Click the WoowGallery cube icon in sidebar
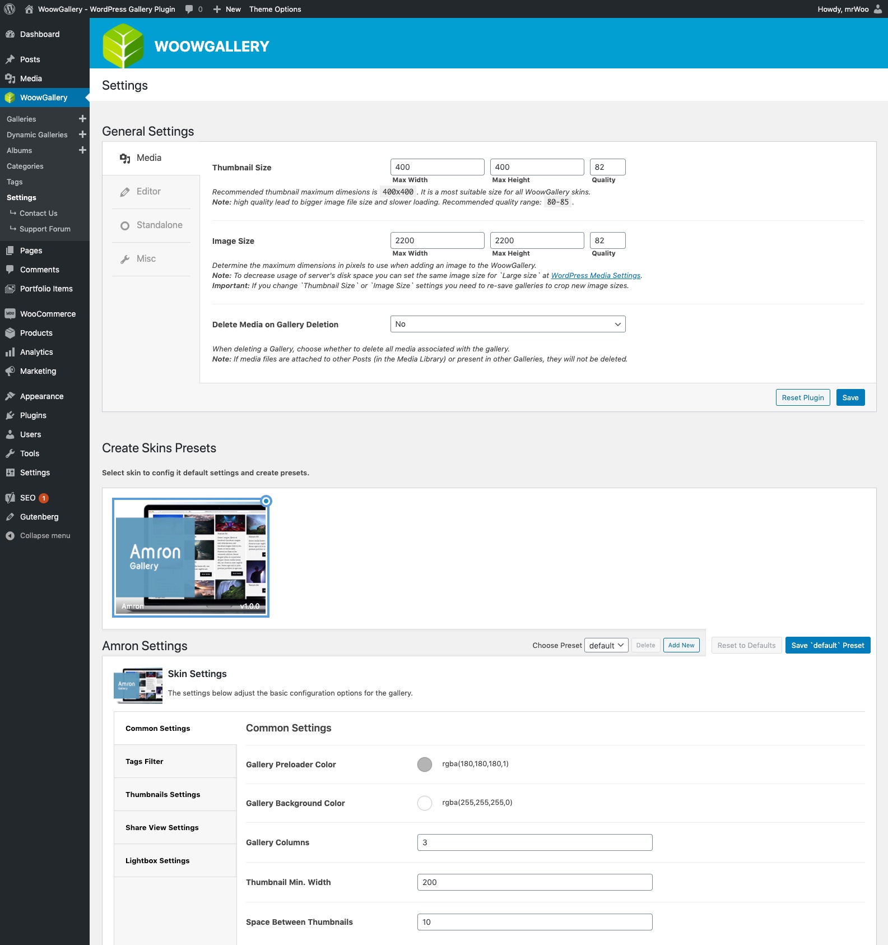This screenshot has width=888, height=945. [x=10, y=98]
